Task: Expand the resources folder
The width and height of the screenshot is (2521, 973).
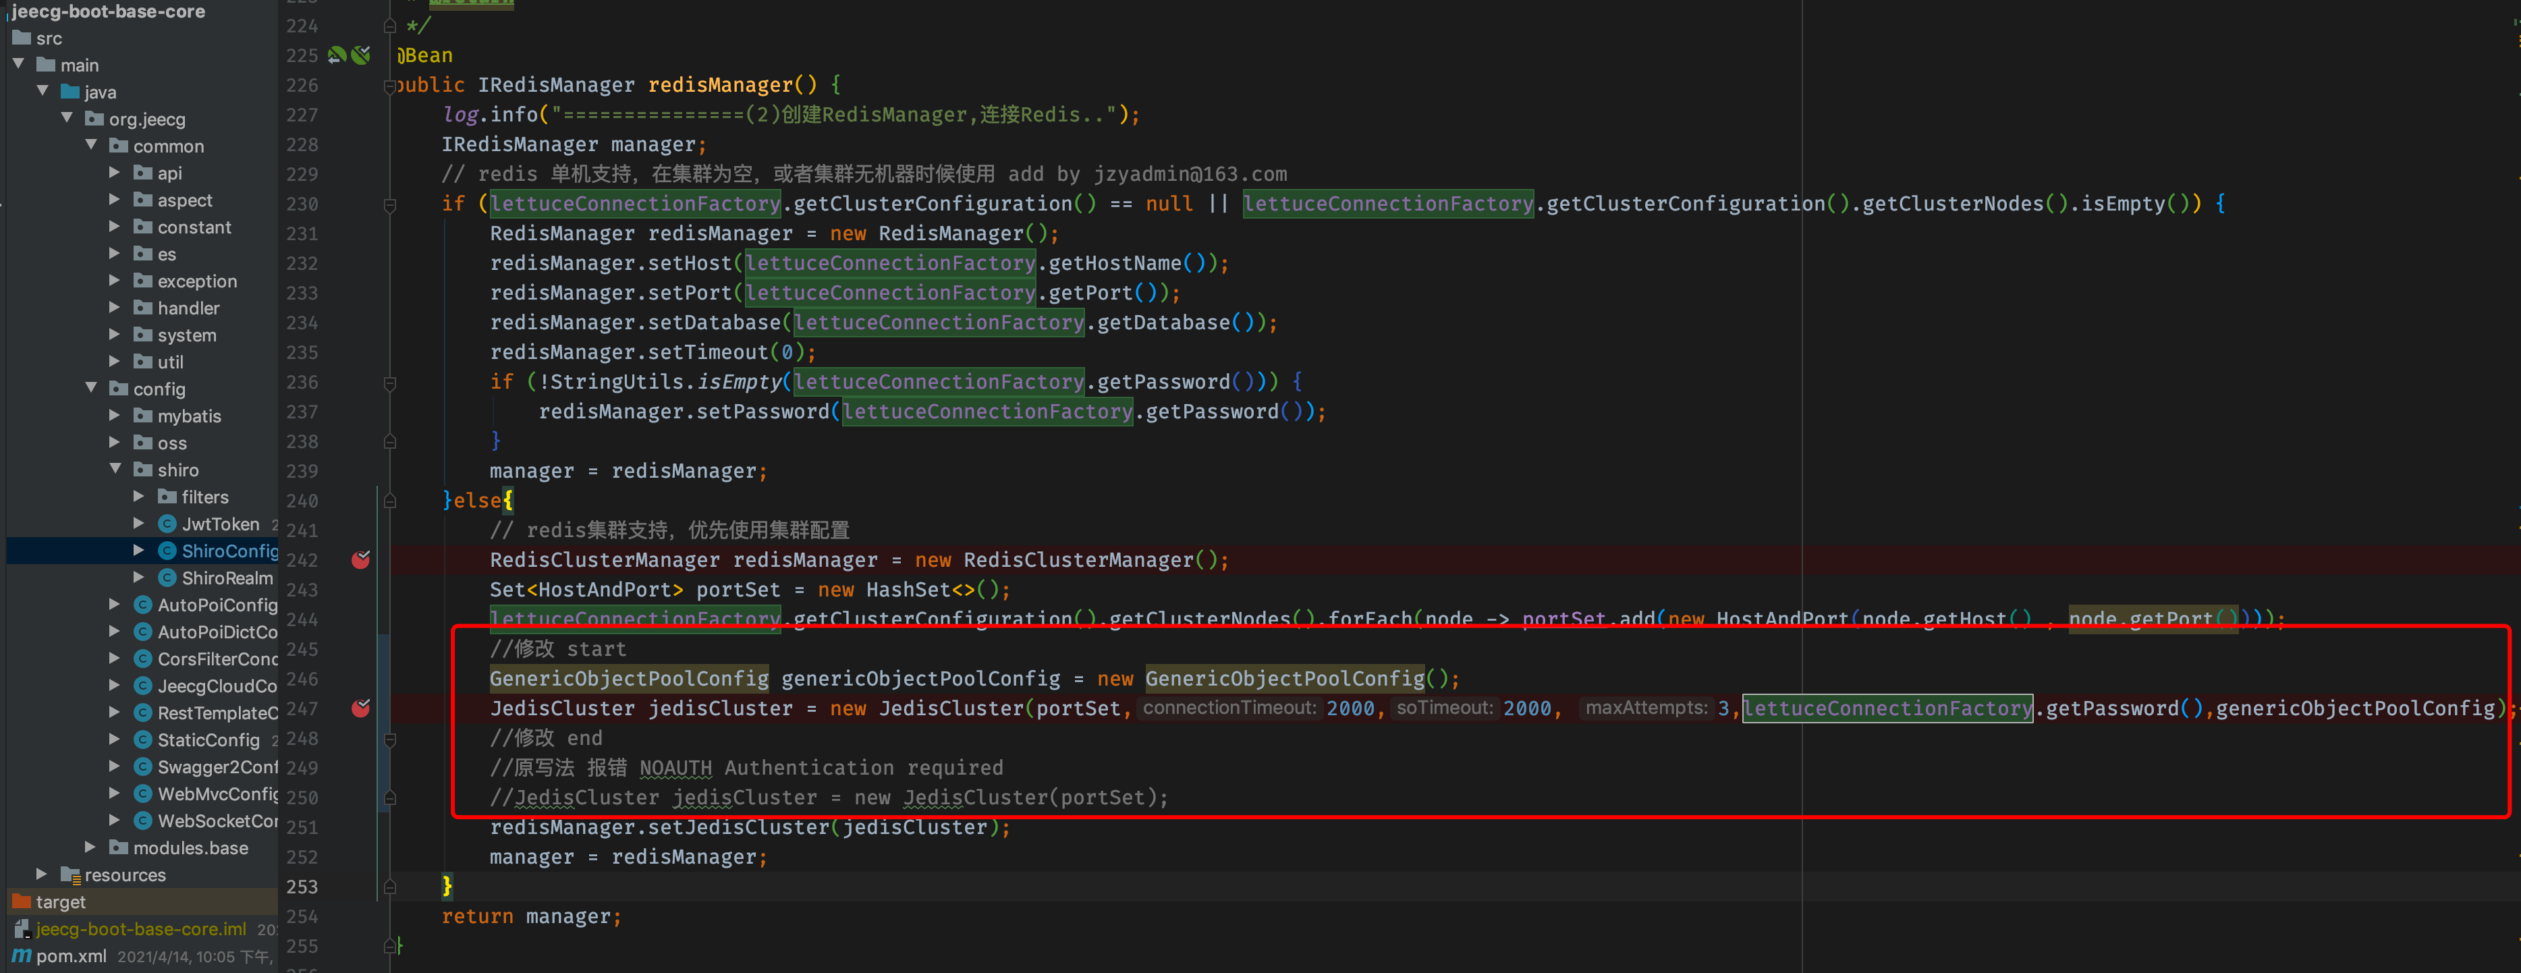Action: click(x=41, y=873)
